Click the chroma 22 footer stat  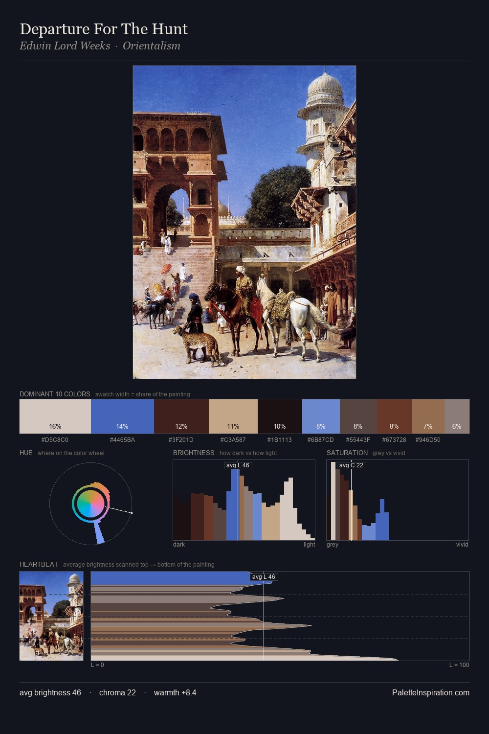tap(117, 692)
